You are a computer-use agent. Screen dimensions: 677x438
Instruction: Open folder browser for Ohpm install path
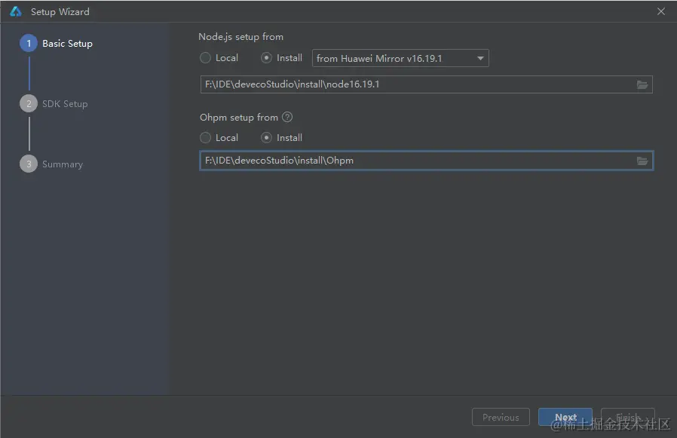click(x=642, y=161)
